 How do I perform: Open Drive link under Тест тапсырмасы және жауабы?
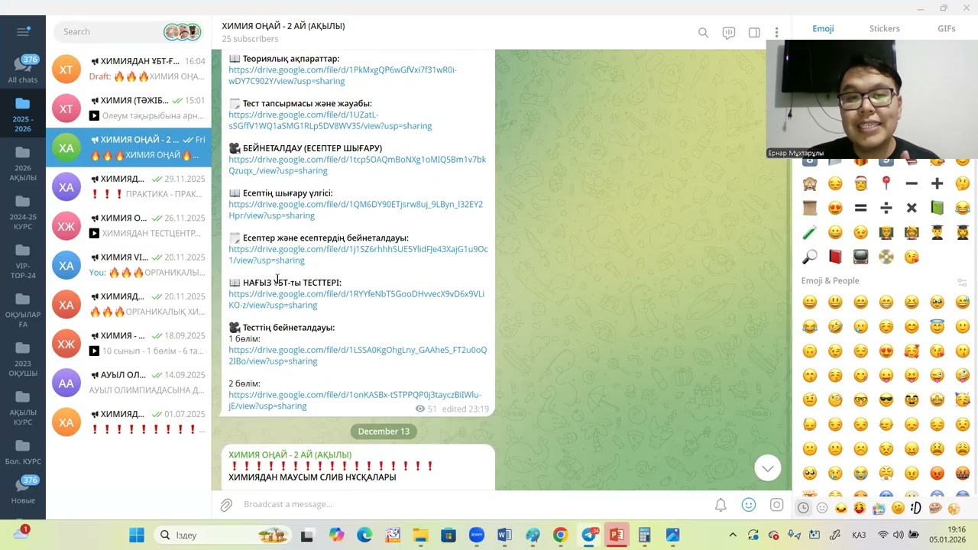[x=330, y=120]
